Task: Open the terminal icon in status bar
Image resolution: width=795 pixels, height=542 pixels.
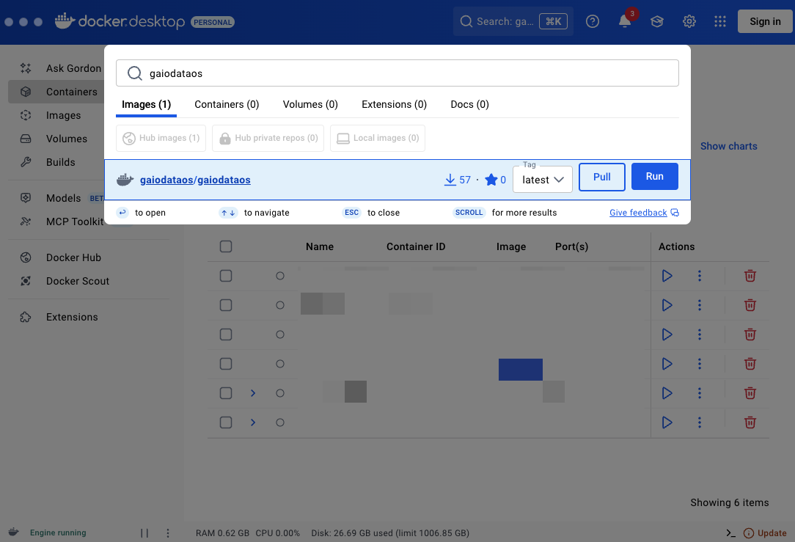Action: coord(730,533)
